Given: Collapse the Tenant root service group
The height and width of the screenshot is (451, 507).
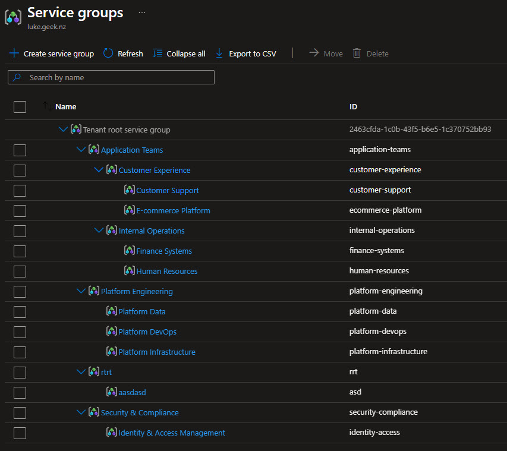Looking at the screenshot, I should [63, 130].
